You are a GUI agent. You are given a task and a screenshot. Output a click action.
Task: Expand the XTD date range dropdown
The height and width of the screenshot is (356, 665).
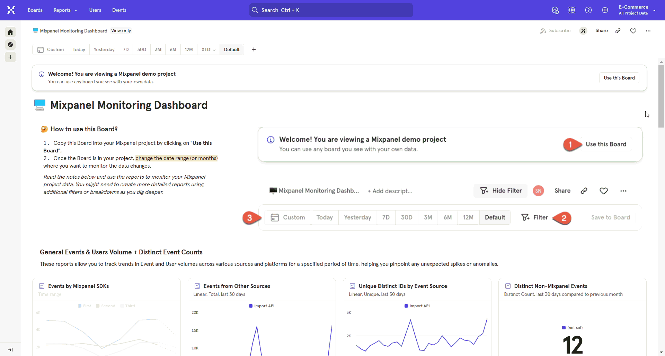click(208, 49)
